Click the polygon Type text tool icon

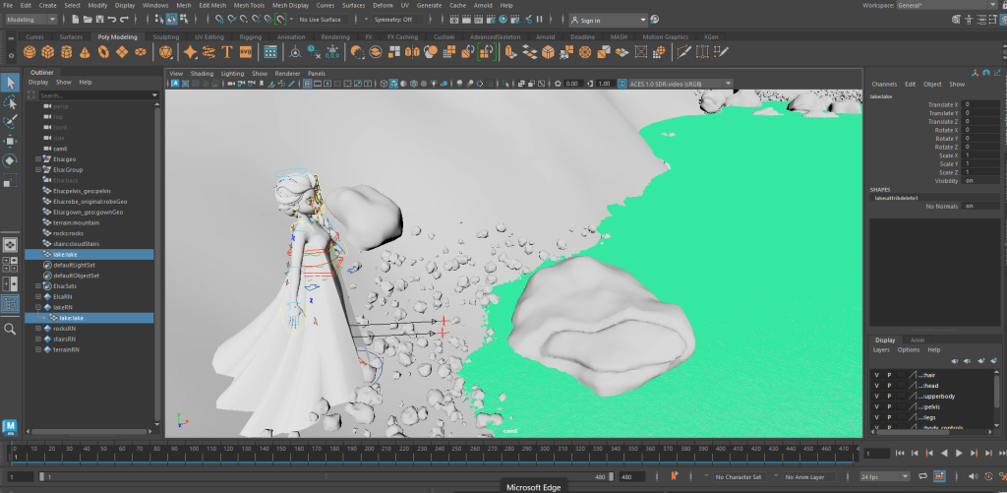pyautogui.click(x=227, y=52)
